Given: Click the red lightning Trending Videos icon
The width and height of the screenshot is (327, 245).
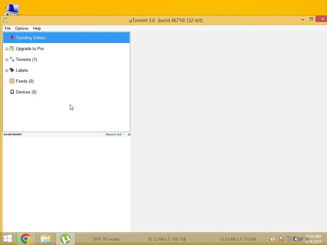Looking at the screenshot, I should click(x=12, y=38).
